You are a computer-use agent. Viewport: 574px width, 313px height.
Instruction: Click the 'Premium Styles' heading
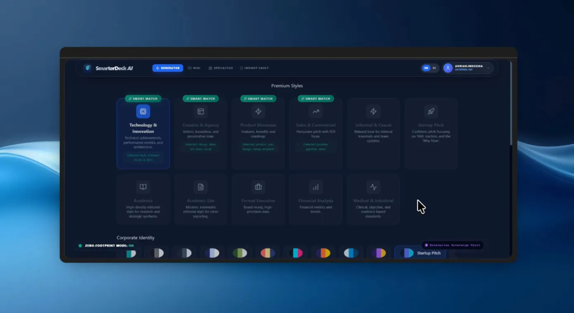287,86
